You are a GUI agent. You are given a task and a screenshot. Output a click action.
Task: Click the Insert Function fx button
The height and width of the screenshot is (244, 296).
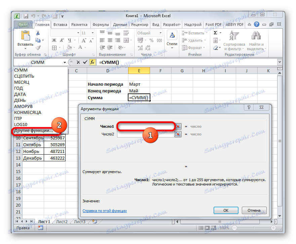(92, 62)
